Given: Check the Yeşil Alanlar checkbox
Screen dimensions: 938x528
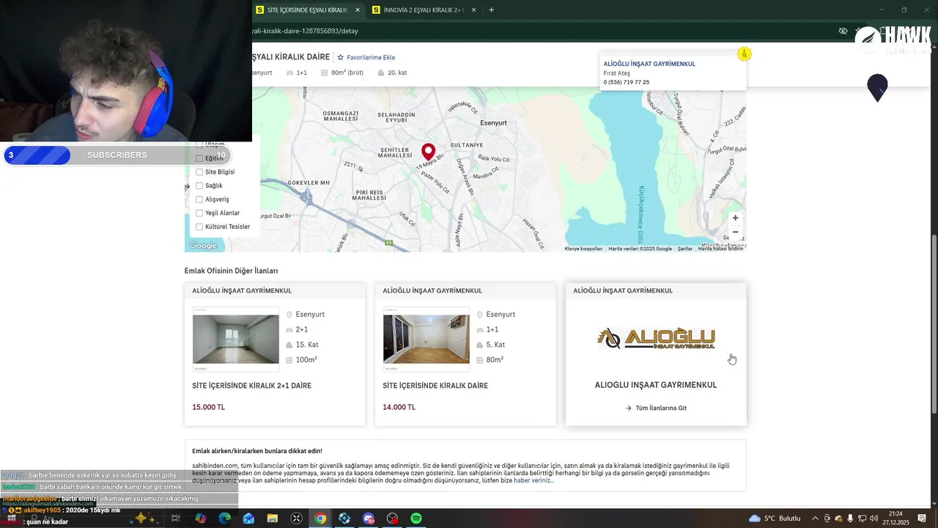Looking at the screenshot, I should click(x=199, y=213).
